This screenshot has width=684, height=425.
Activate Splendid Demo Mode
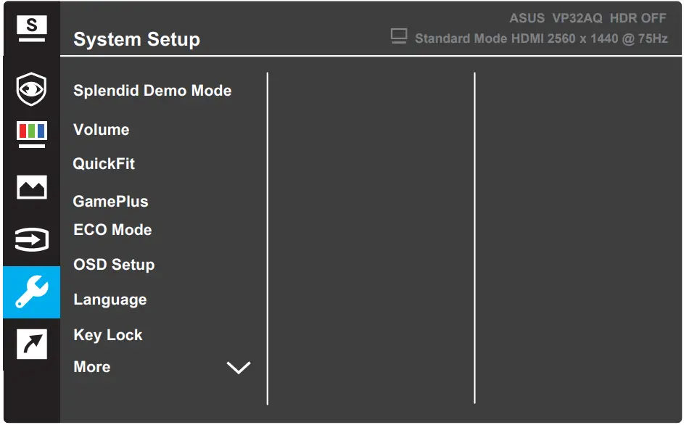[x=152, y=90]
